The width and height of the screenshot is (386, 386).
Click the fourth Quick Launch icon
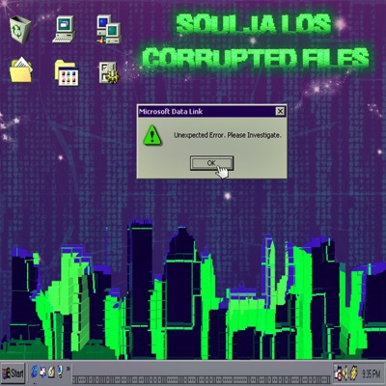60,372
